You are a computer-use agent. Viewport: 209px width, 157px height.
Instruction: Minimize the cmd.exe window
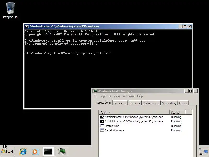180,26
